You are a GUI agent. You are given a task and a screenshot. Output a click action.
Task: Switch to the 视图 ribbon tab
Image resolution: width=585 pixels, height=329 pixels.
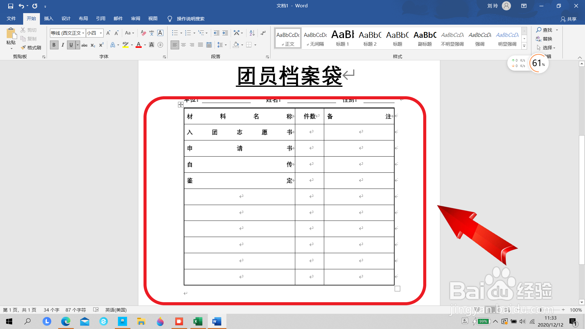(x=153, y=19)
